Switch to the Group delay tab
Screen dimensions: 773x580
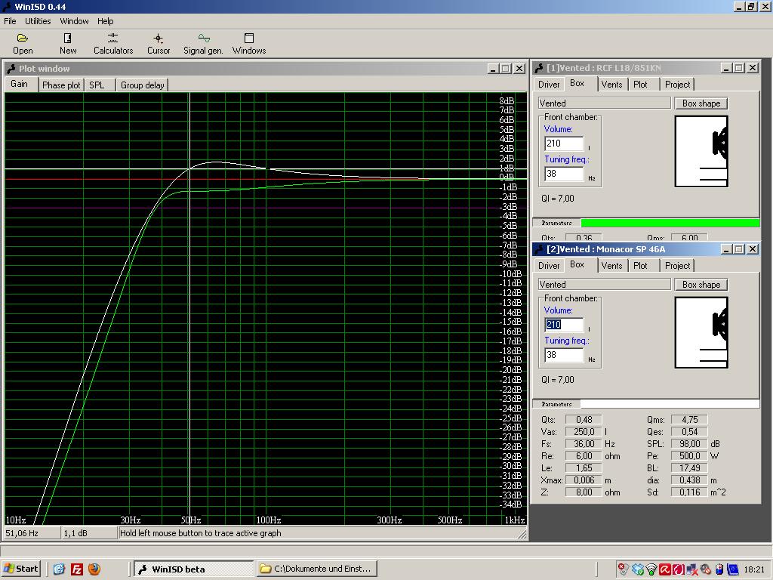point(142,85)
